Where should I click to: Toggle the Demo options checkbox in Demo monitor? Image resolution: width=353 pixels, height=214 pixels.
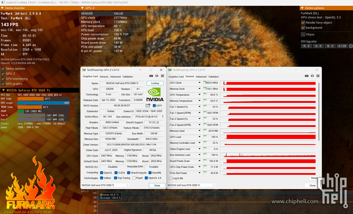click(3, 68)
